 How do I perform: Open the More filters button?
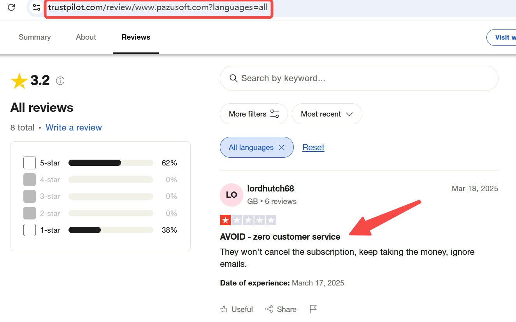254,114
